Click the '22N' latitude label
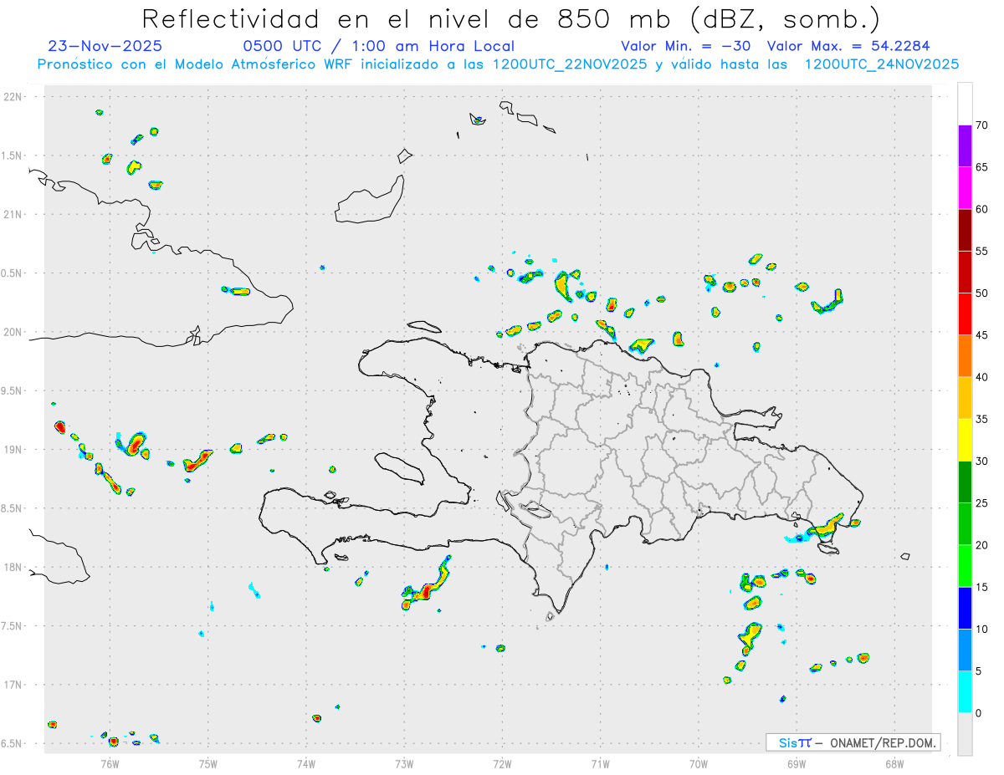The width and height of the screenshot is (1004, 775). pyautogui.click(x=14, y=97)
